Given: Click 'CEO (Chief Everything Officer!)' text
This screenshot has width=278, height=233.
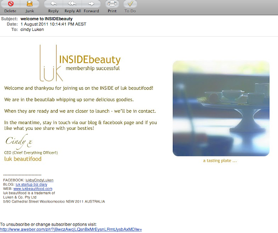Looking at the screenshot, I should point(31,153).
